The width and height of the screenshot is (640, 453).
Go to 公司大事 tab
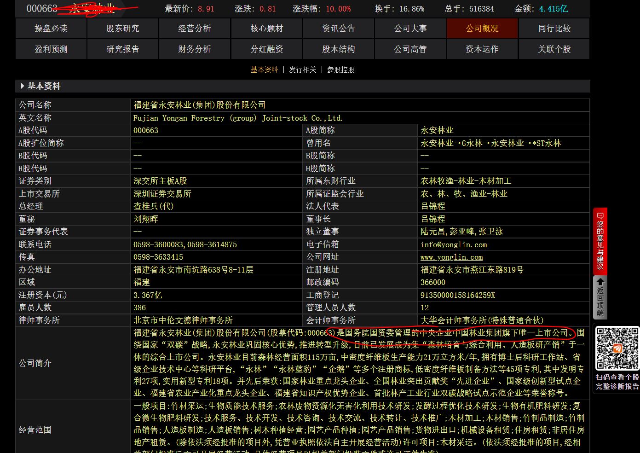coord(410,29)
